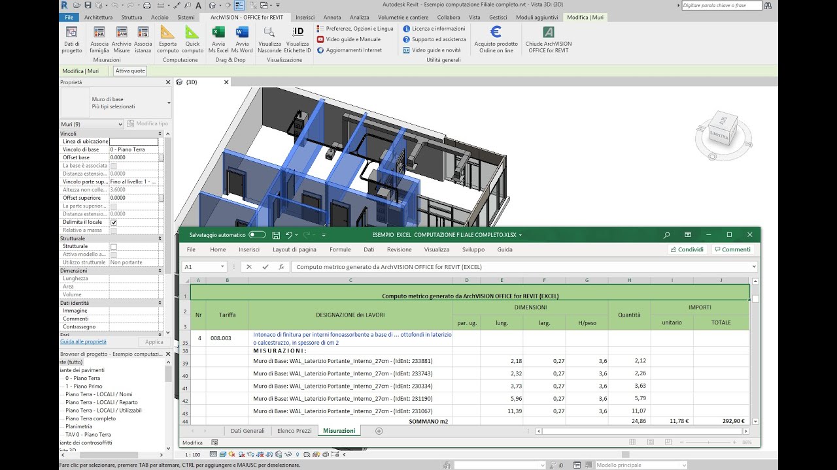The height and width of the screenshot is (470, 837).
Task: Click Chiude ArchVISION OFFICE for REVIT
Action: [x=549, y=39]
